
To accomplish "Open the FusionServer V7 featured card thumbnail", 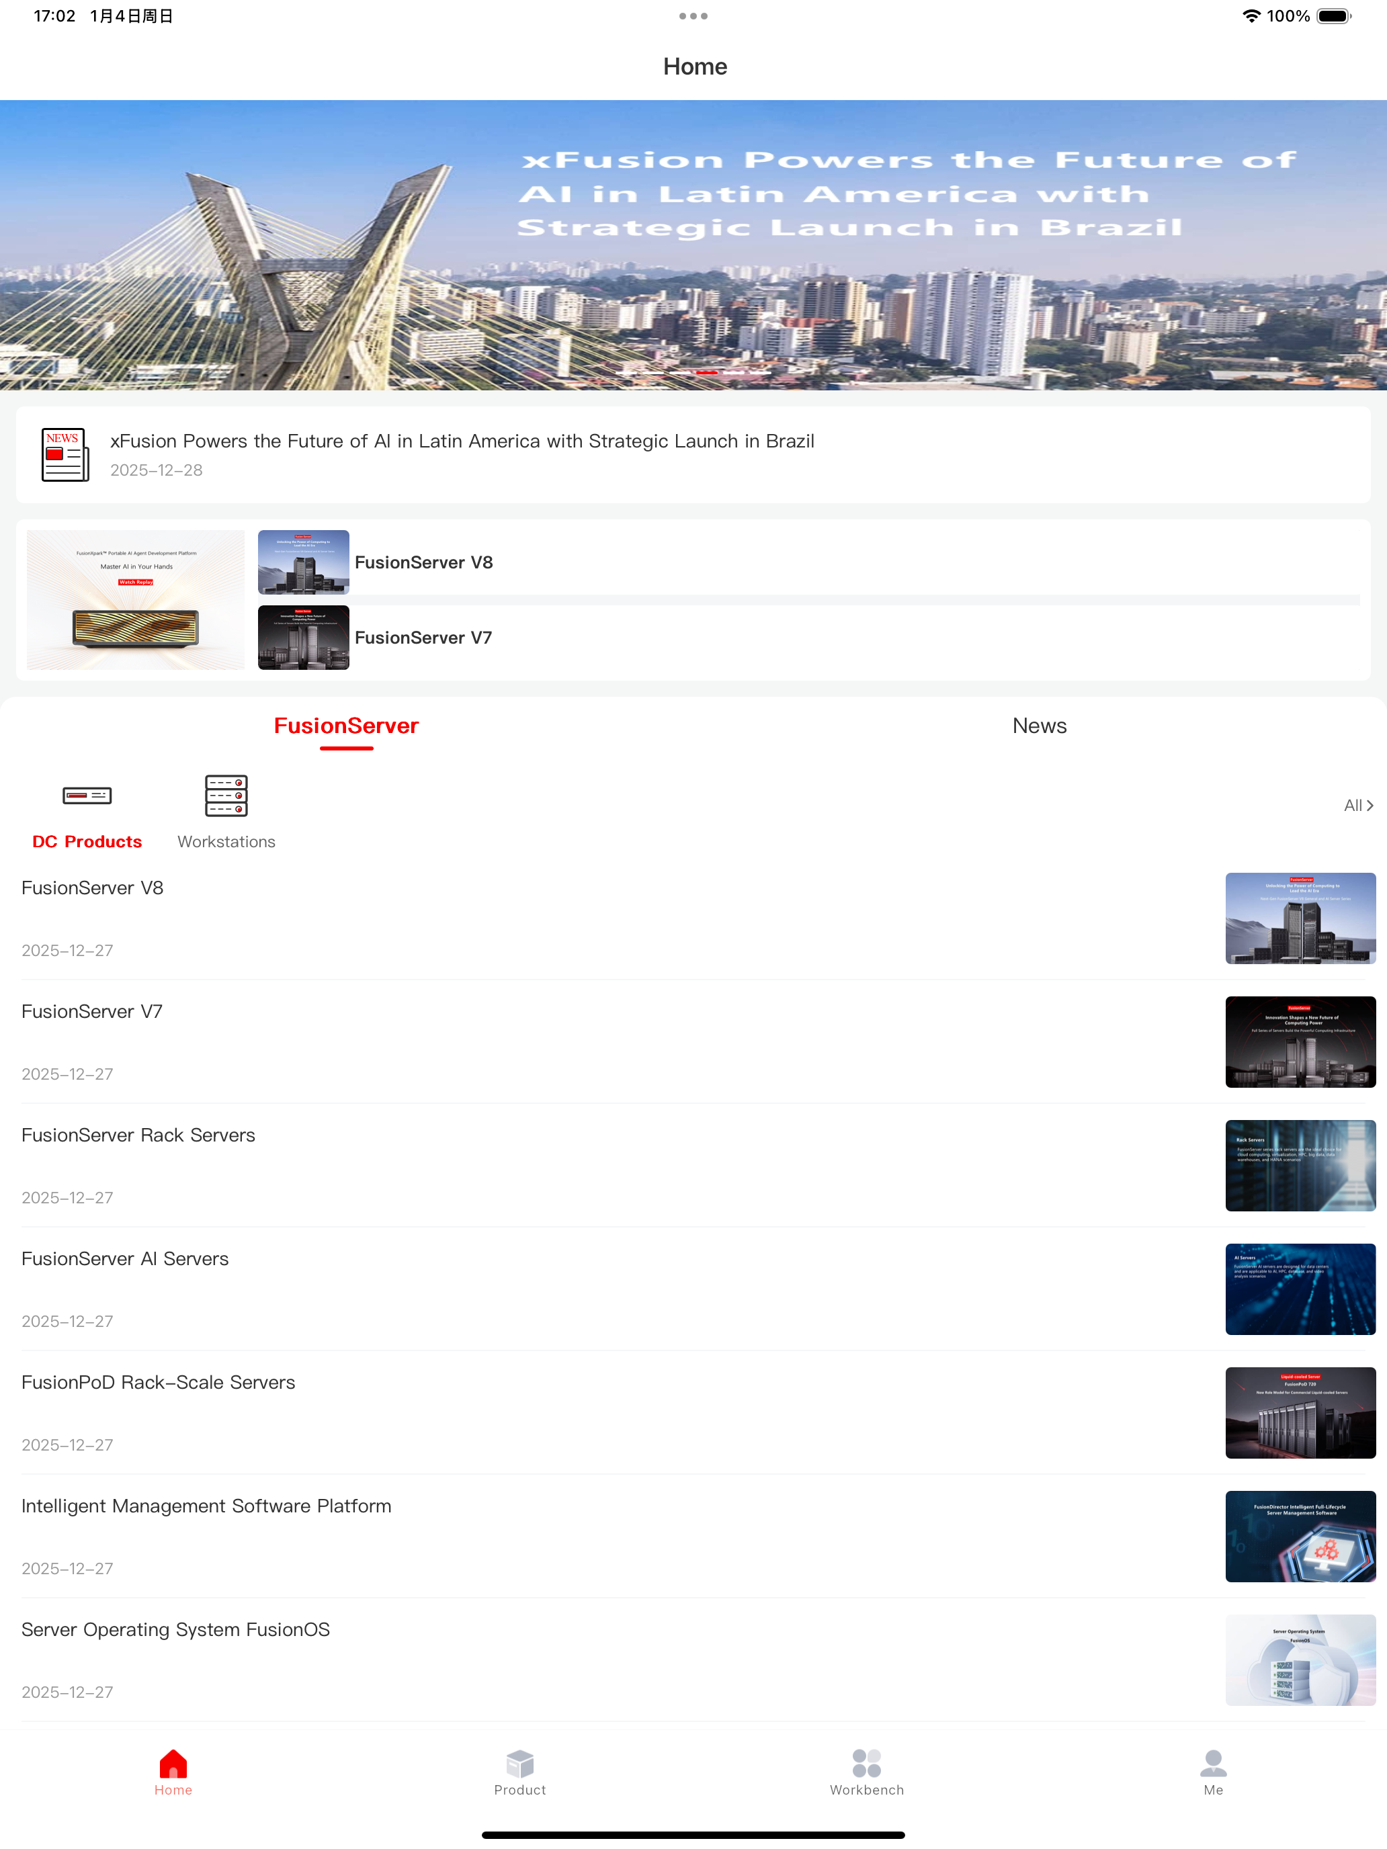I will click(304, 637).
